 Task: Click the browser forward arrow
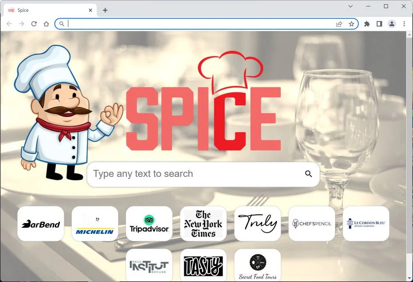pyautogui.click(x=22, y=24)
